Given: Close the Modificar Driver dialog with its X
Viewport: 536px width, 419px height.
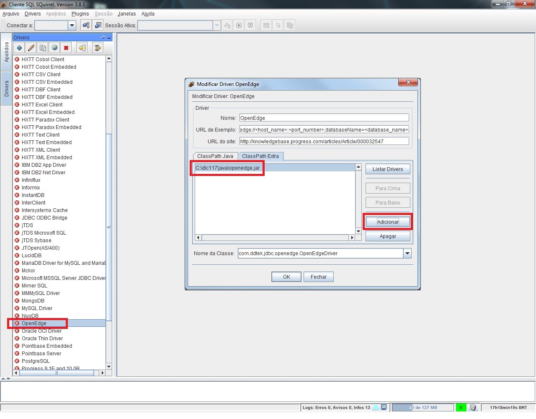Looking at the screenshot, I should [x=408, y=82].
